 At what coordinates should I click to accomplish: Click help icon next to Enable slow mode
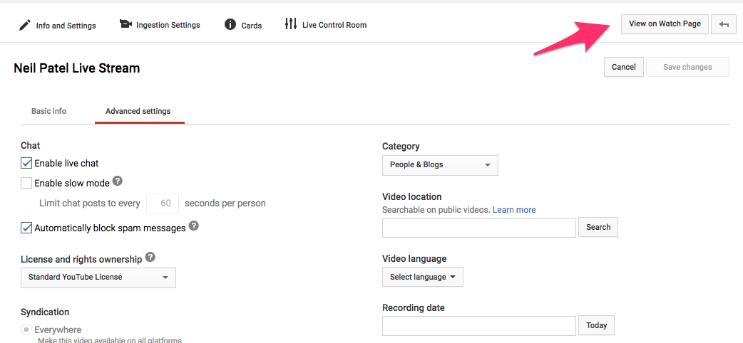point(118,181)
